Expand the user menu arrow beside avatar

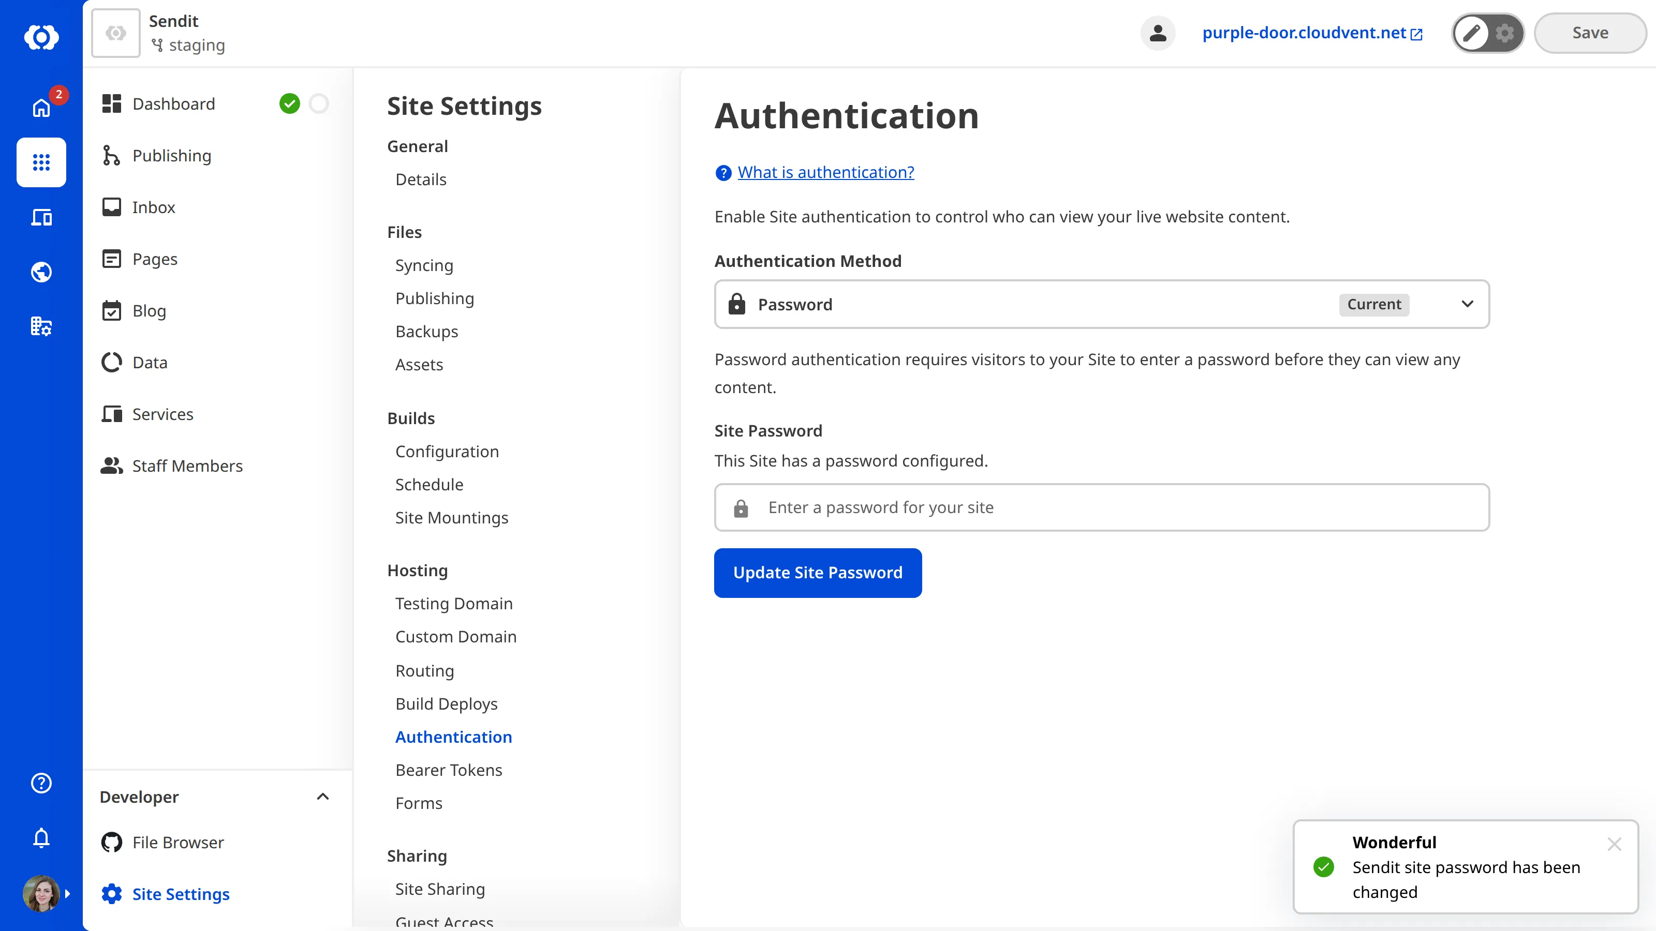click(67, 893)
